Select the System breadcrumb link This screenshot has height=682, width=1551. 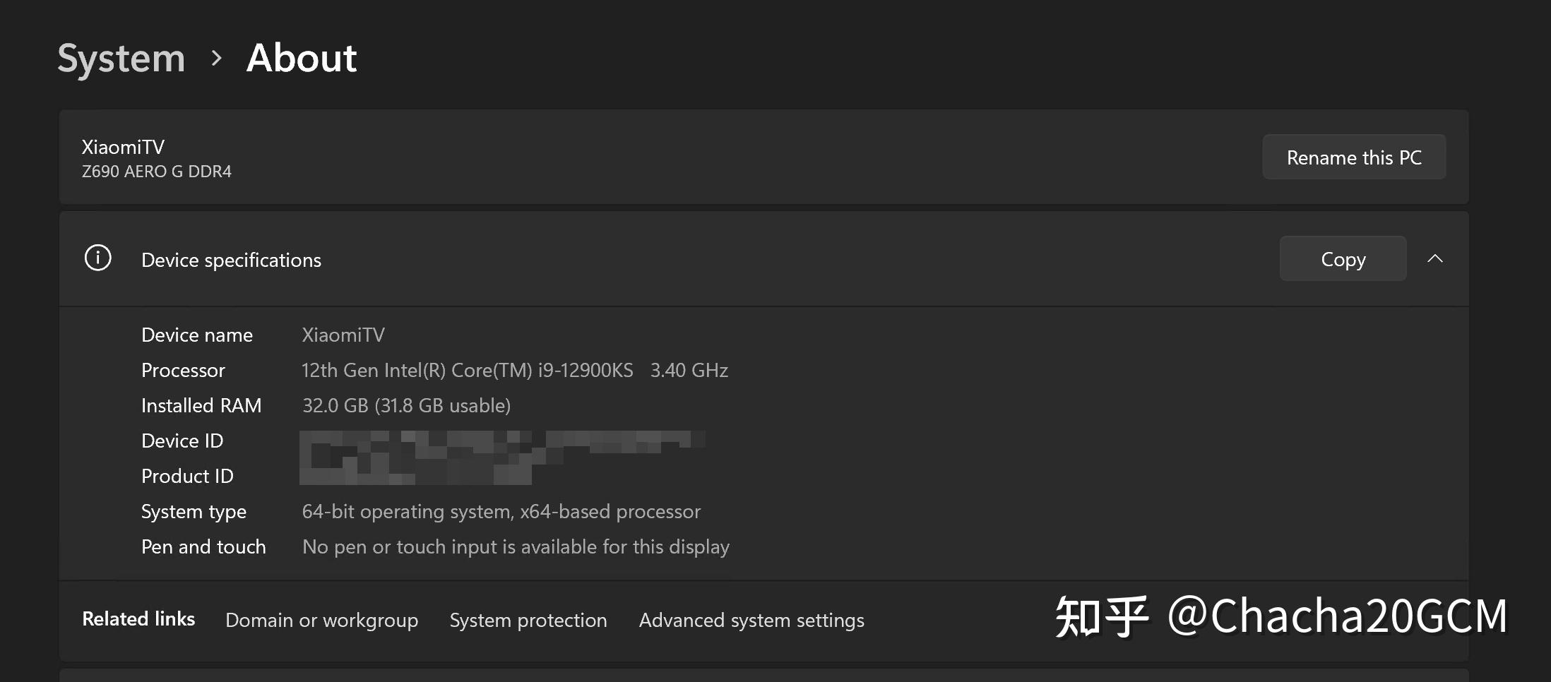coord(120,58)
